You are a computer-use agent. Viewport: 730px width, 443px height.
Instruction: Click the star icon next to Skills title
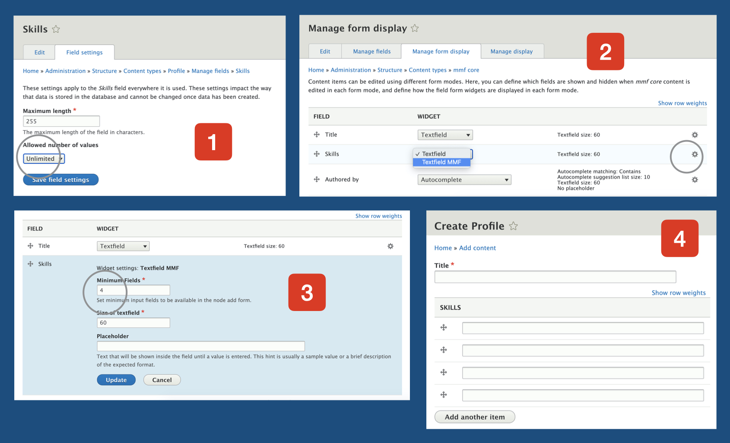56,29
